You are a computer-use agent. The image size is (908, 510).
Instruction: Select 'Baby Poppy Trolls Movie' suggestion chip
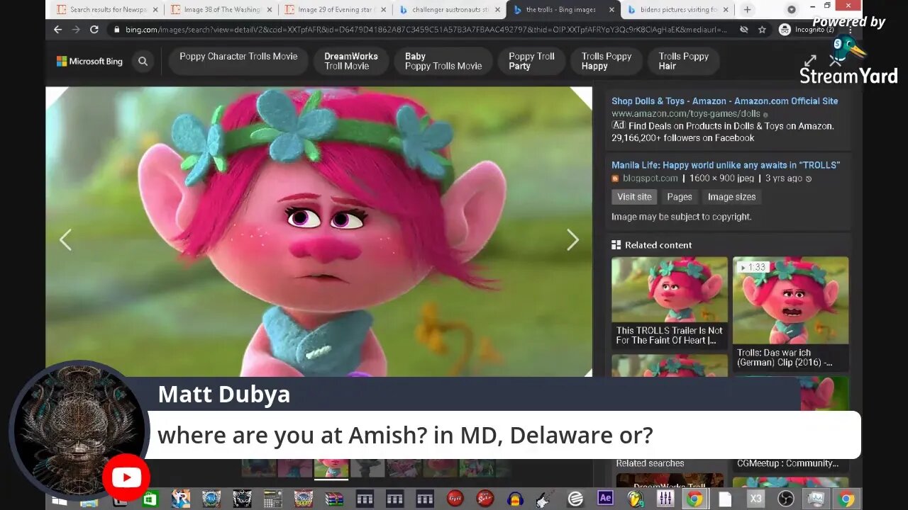(x=443, y=62)
